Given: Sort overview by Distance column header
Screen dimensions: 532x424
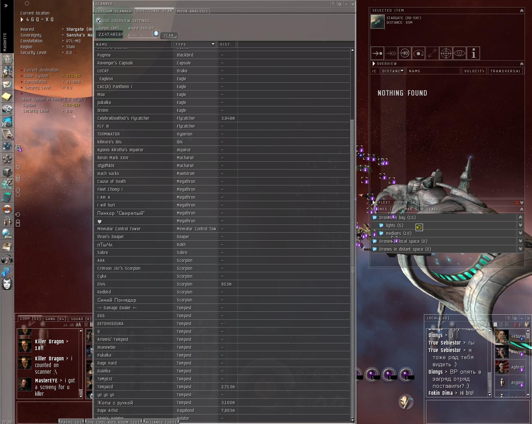Looking at the screenshot, I should pos(393,71).
